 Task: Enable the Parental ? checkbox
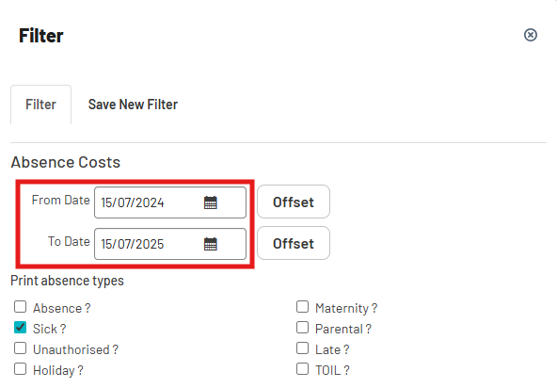click(x=302, y=327)
